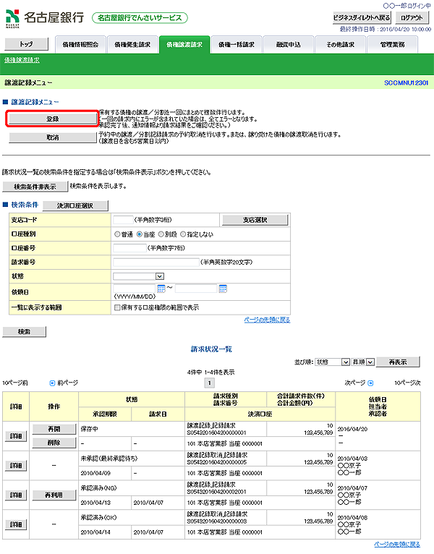Open 詳細 for the 承認済み(OK) request
Viewport: 434px width, 554px height.
point(16,524)
